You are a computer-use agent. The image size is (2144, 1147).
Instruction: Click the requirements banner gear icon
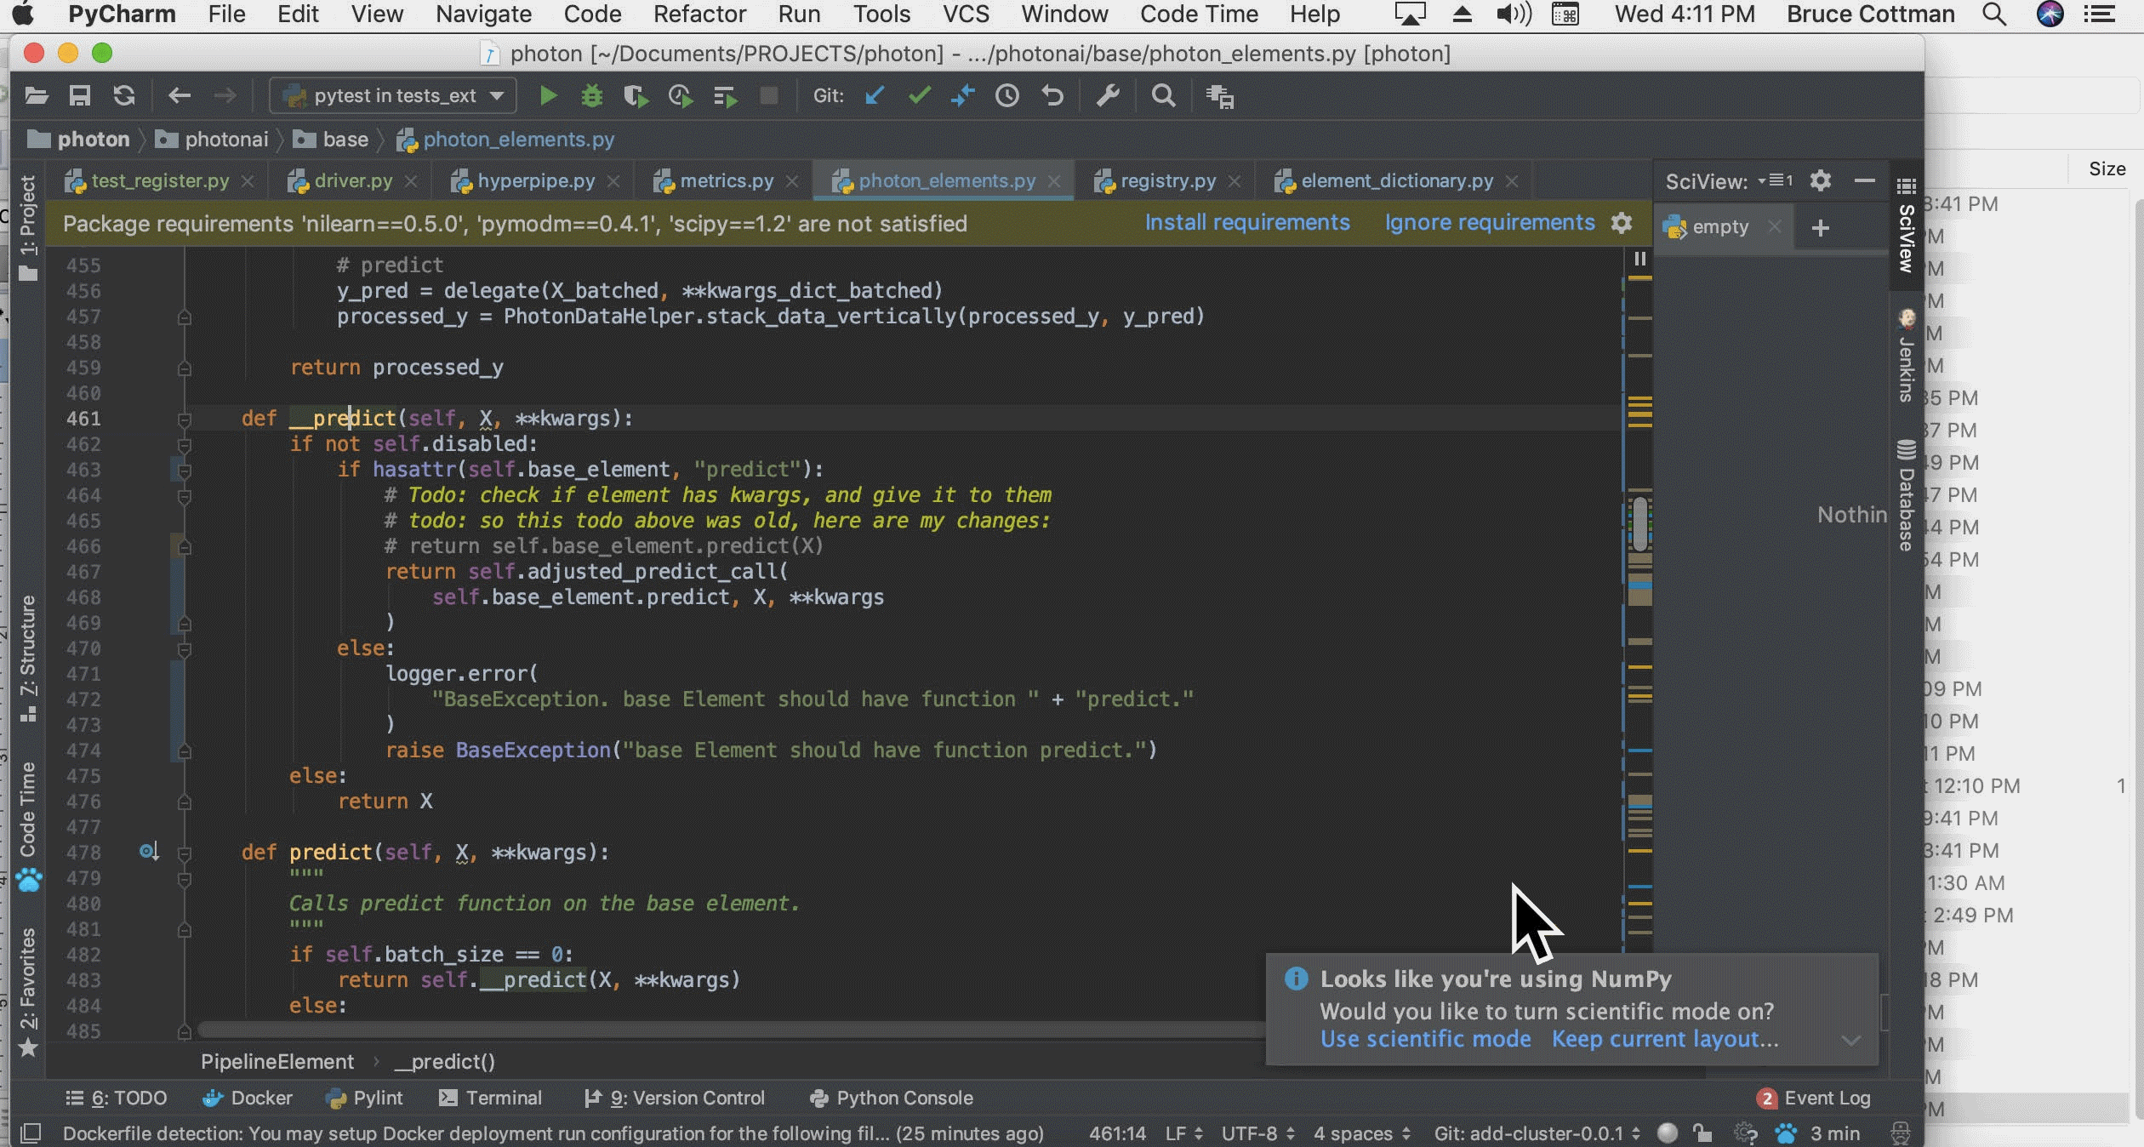coord(1622,223)
